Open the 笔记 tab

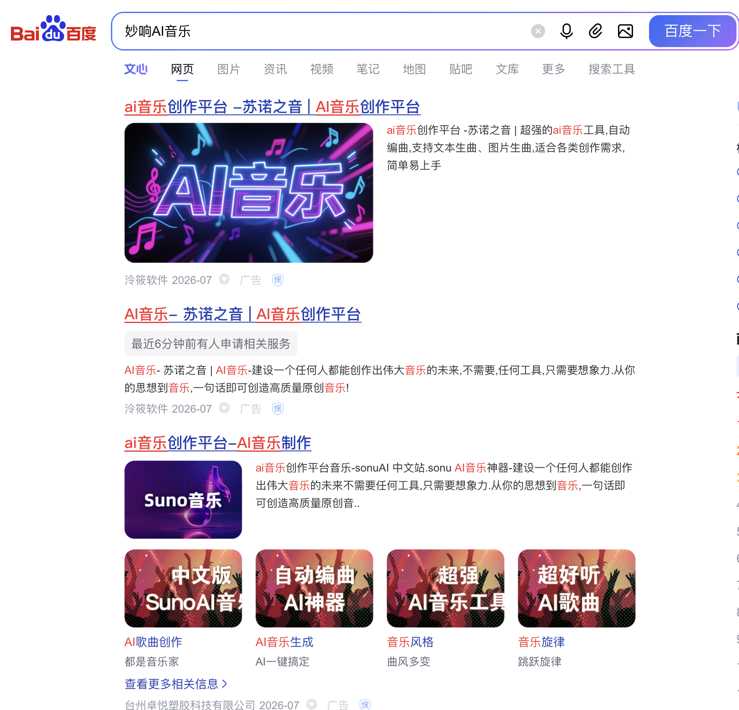click(x=368, y=69)
